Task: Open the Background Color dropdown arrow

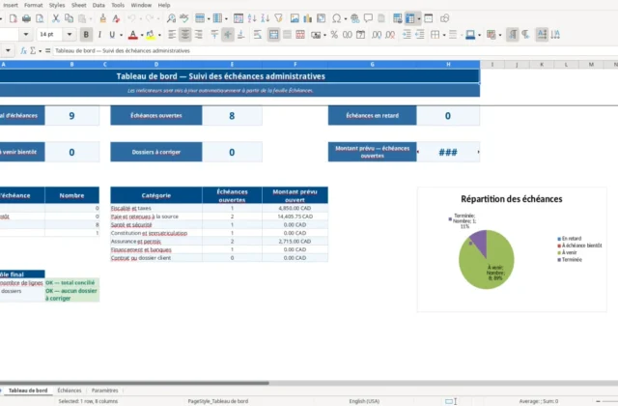Action: (159, 35)
